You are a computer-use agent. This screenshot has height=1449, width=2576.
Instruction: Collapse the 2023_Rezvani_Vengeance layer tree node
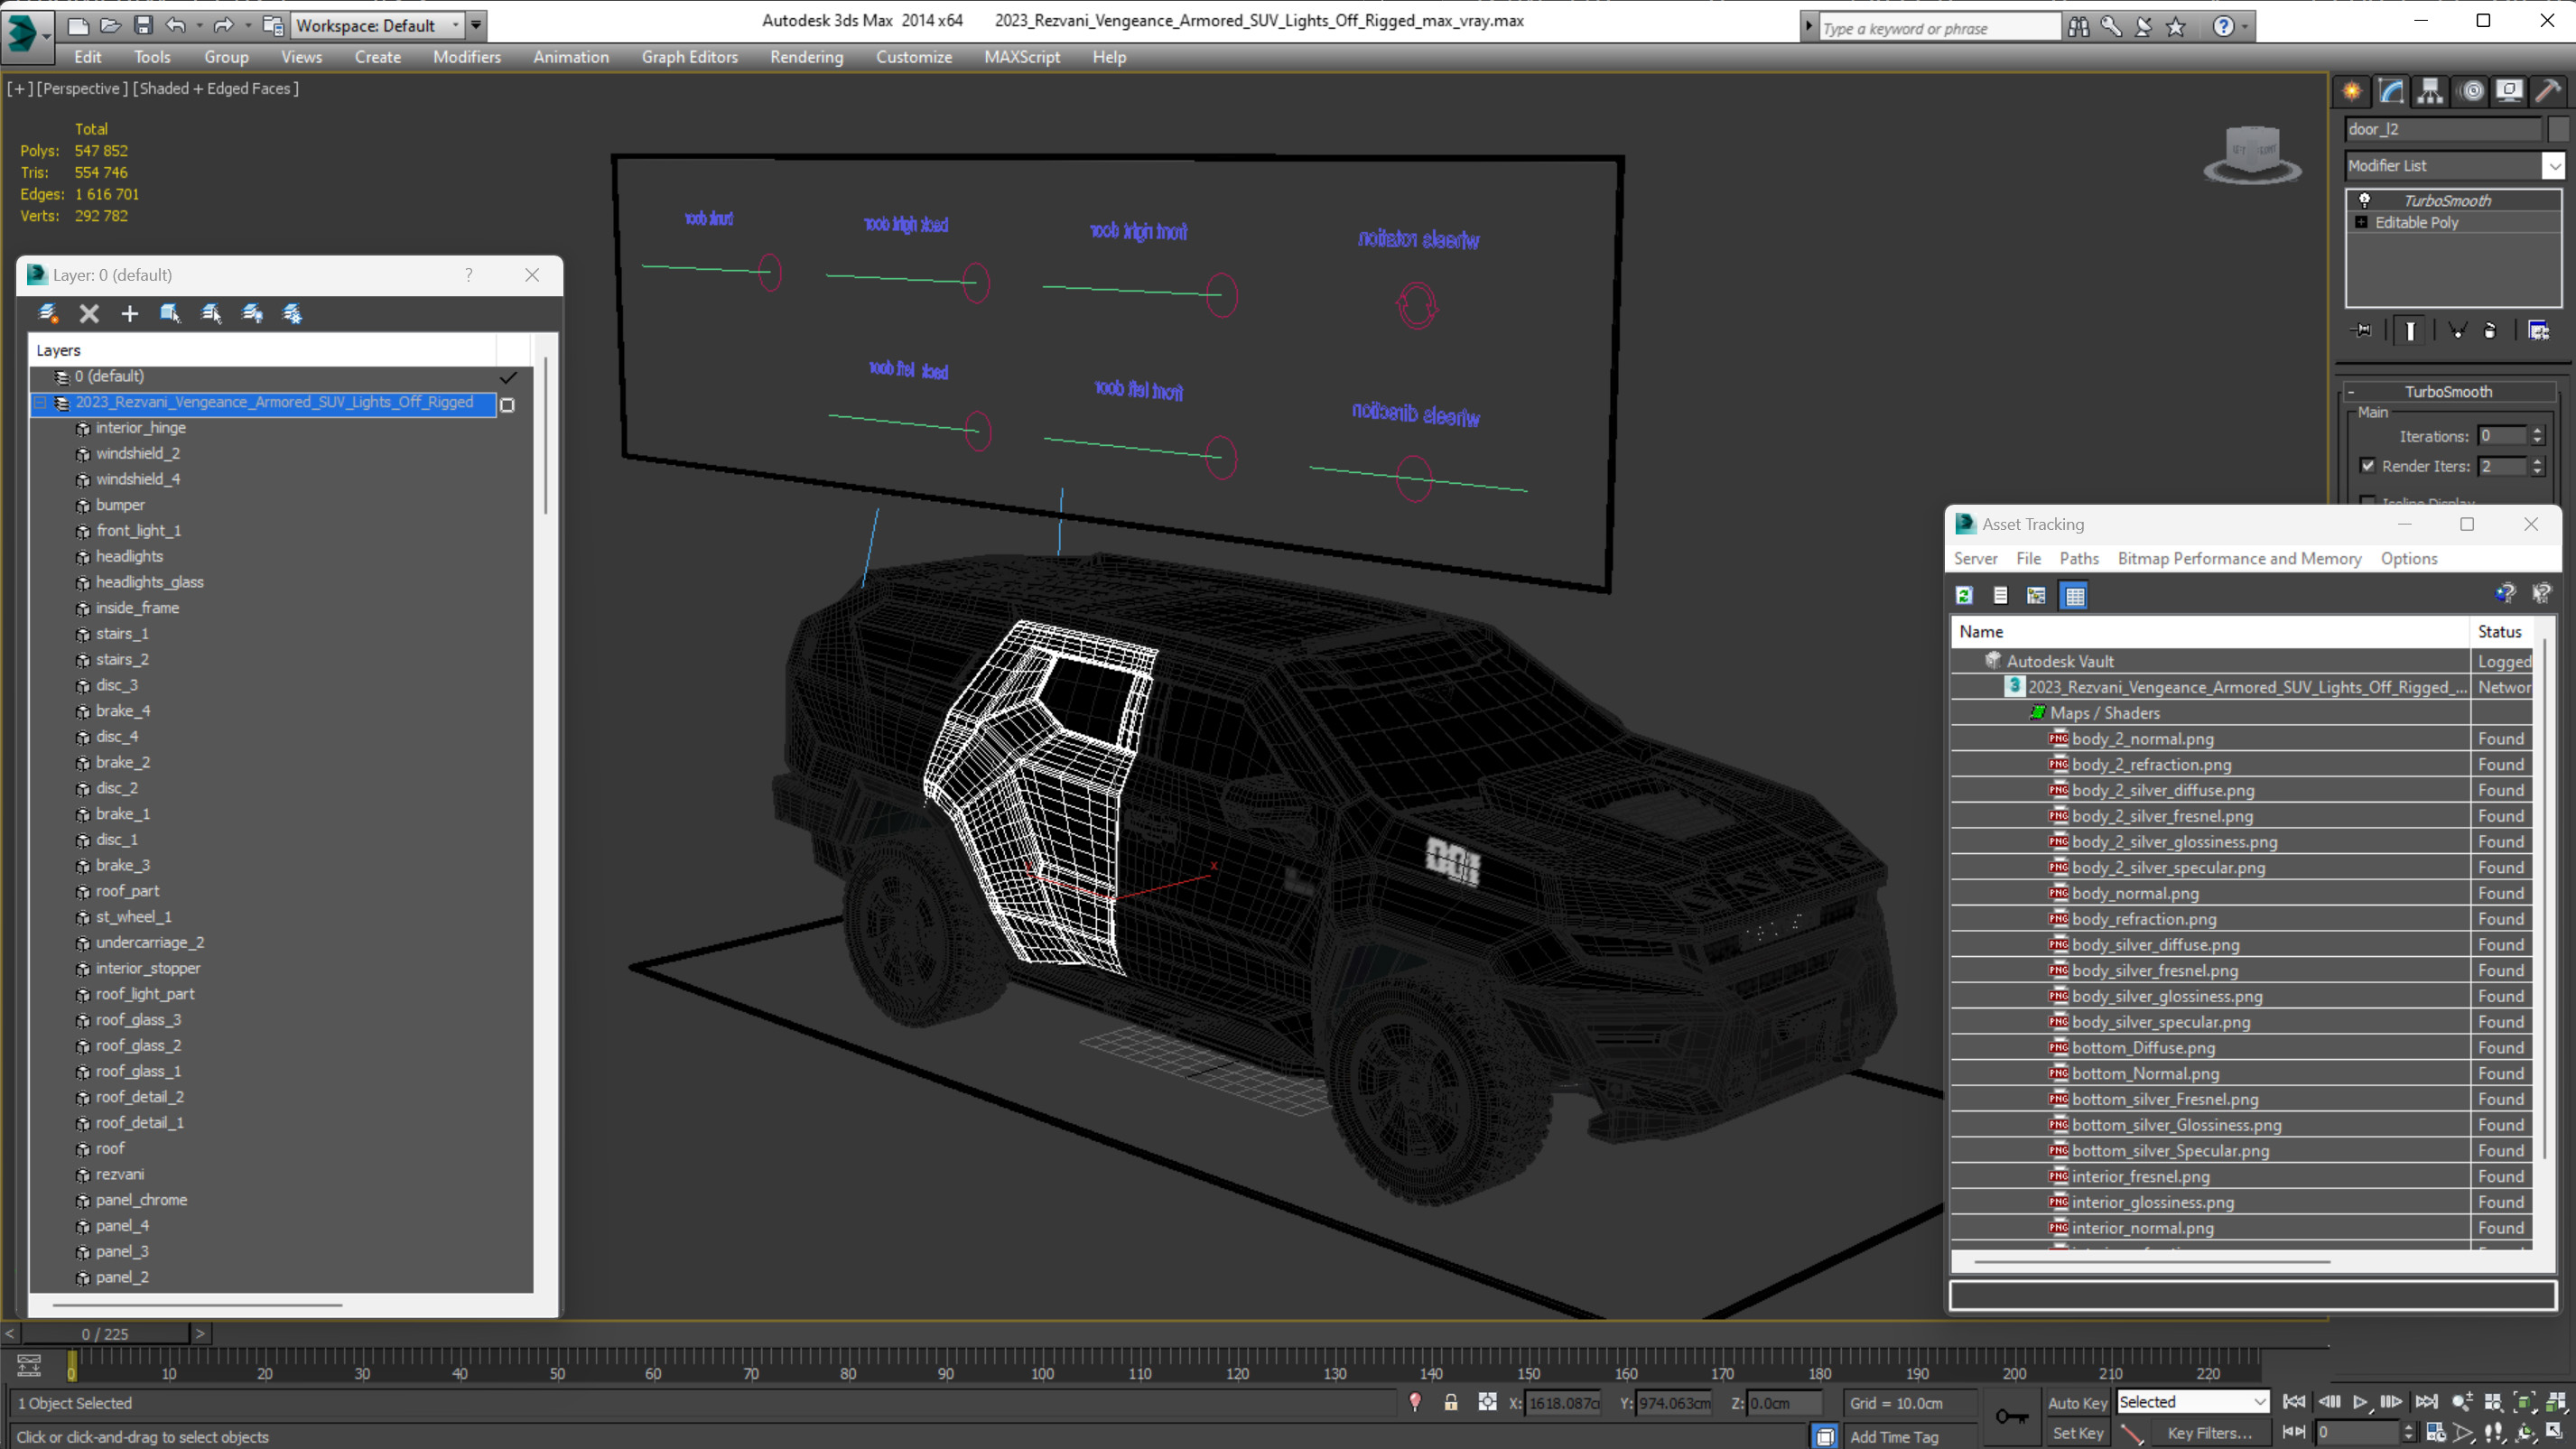pos(41,403)
